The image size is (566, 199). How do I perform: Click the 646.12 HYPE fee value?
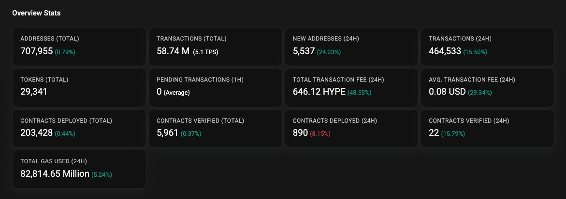(x=319, y=92)
